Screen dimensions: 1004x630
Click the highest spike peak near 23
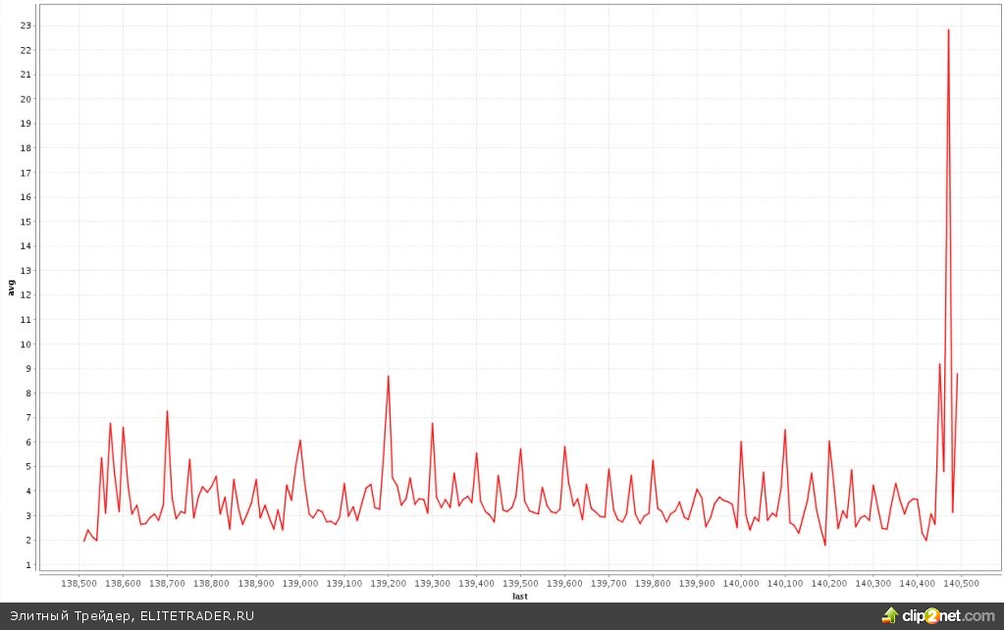pos(948,30)
